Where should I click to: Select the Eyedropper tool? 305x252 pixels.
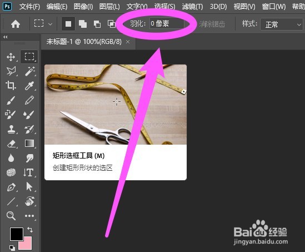(x=29, y=86)
